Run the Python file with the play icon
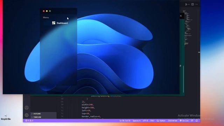The height and width of the screenshot is (126, 224). pos(186,5)
